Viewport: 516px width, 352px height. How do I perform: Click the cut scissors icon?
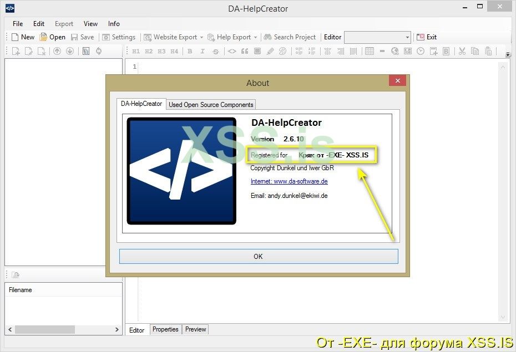pos(462,51)
